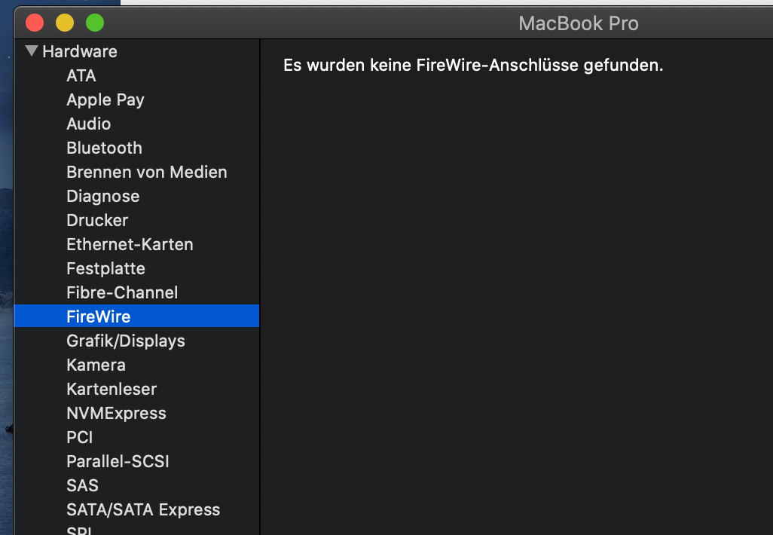Show PCI information
773x535 pixels.
80,437
